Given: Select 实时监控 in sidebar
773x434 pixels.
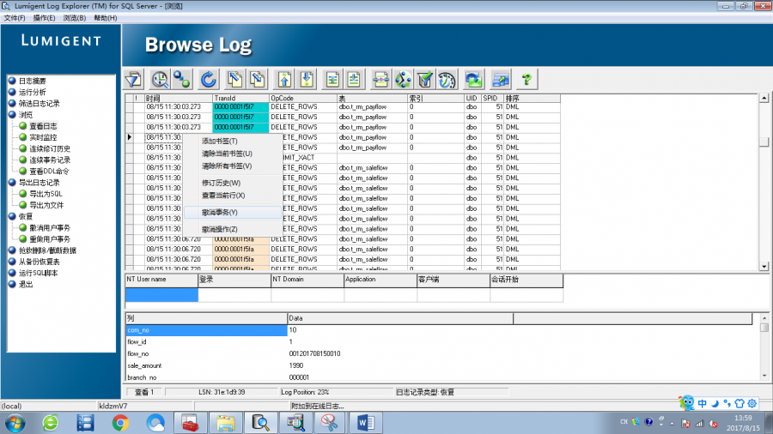Looking at the screenshot, I should click(43, 137).
